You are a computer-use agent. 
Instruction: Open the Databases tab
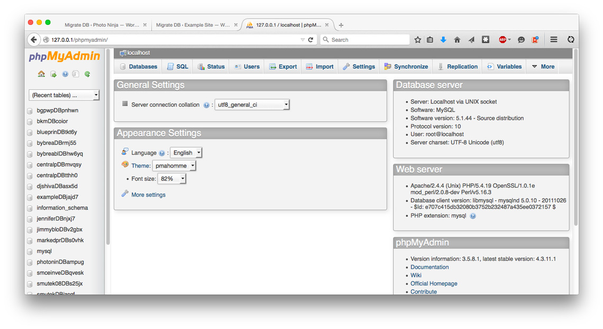139,67
